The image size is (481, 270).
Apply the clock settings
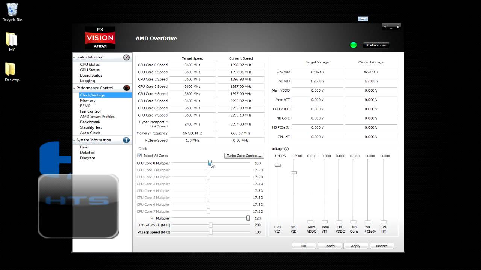point(355,246)
